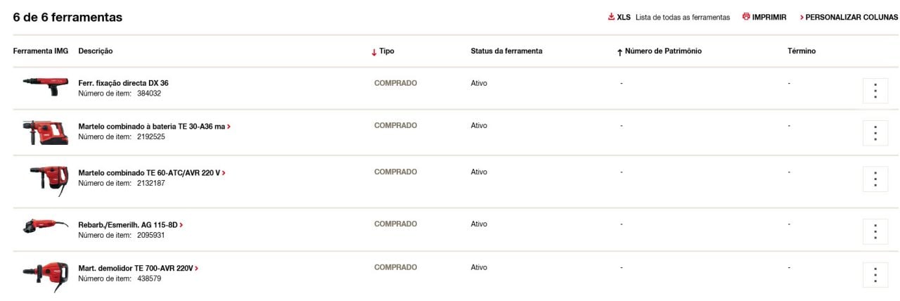Click the IMPRIMIR printer icon
This screenshot has width=900, height=301.
point(747,17)
